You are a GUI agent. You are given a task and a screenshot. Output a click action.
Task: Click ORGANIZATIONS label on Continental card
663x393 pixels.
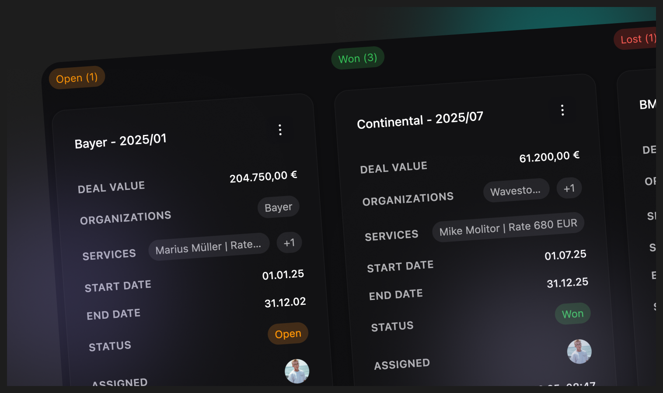(408, 199)
